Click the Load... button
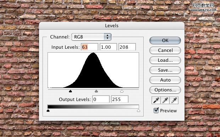This screenshot has height=137, width=220. pos(165,60)
